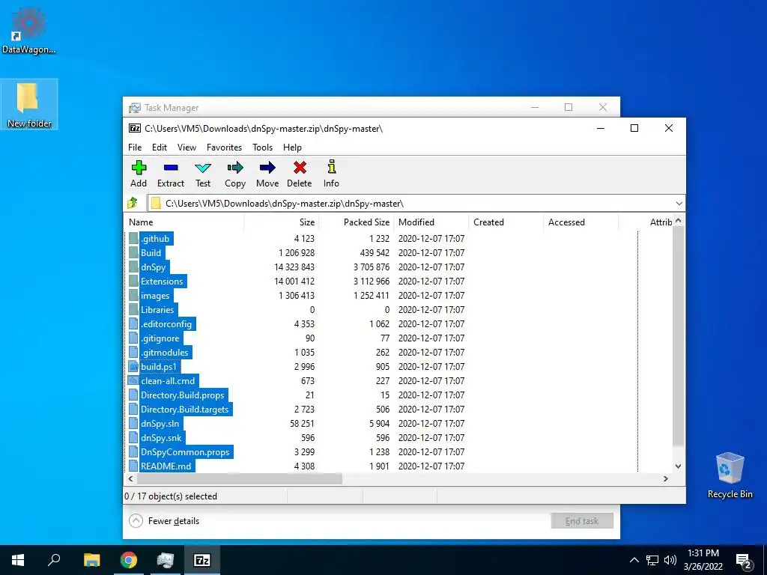767x575 pixels.
Task: Show hidden system tray icons chevron
Action: point(634,560)
